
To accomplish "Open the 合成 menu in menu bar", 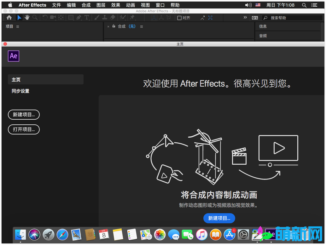I will tap(86, 5).
